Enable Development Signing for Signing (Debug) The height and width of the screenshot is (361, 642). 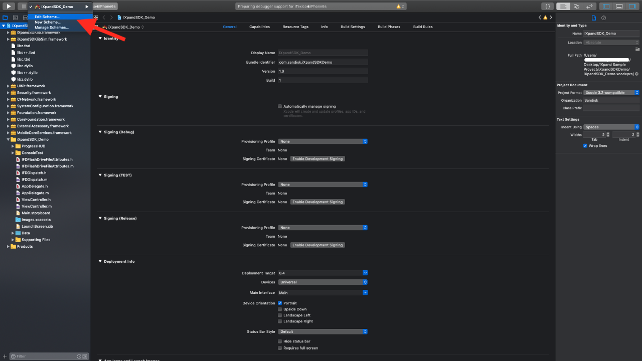pyautogui.click(x=317, y=159)
